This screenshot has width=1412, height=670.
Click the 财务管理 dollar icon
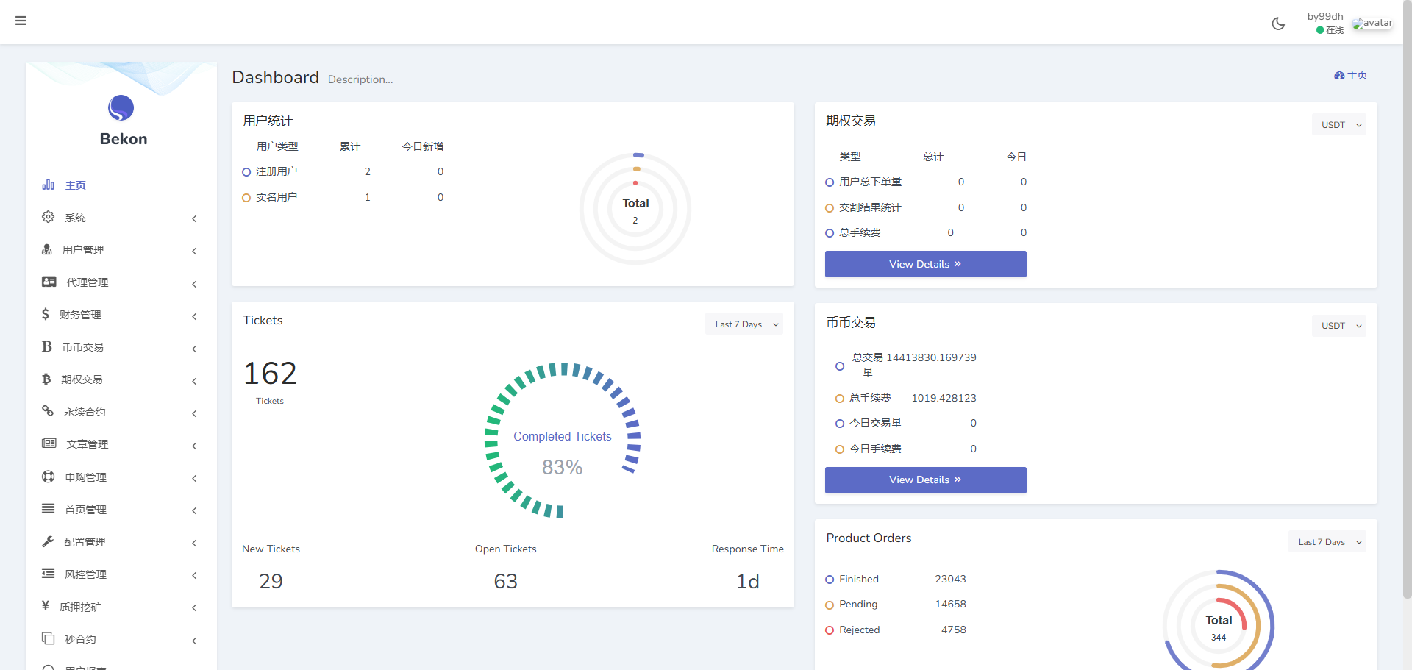point(46,314)
